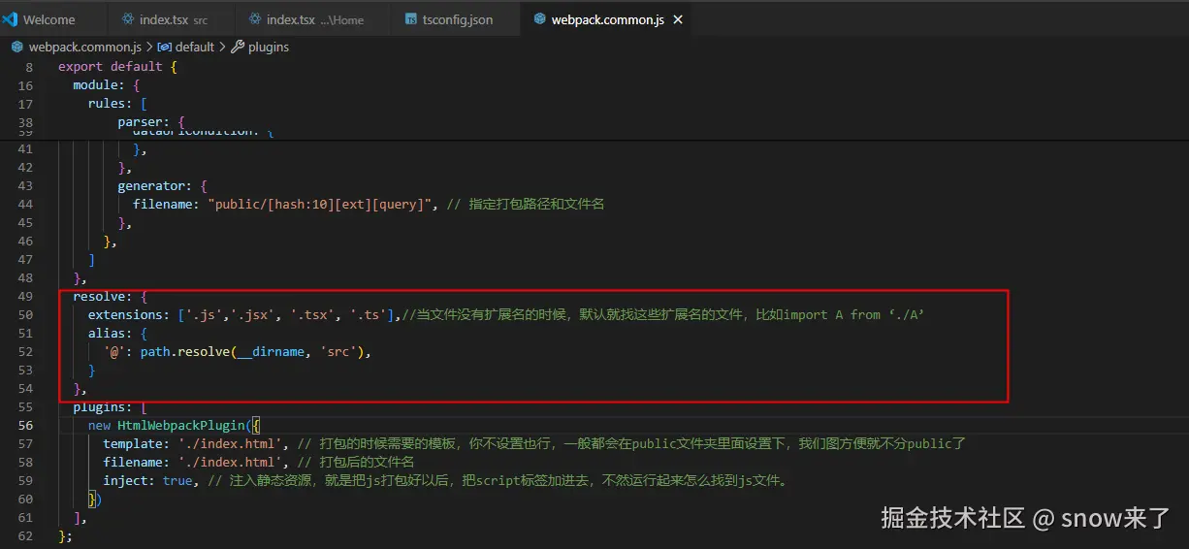Screen dimensions: 1189x549
Task: Click sticky scroll line 'rules: ['
Action: pos(117,104)
